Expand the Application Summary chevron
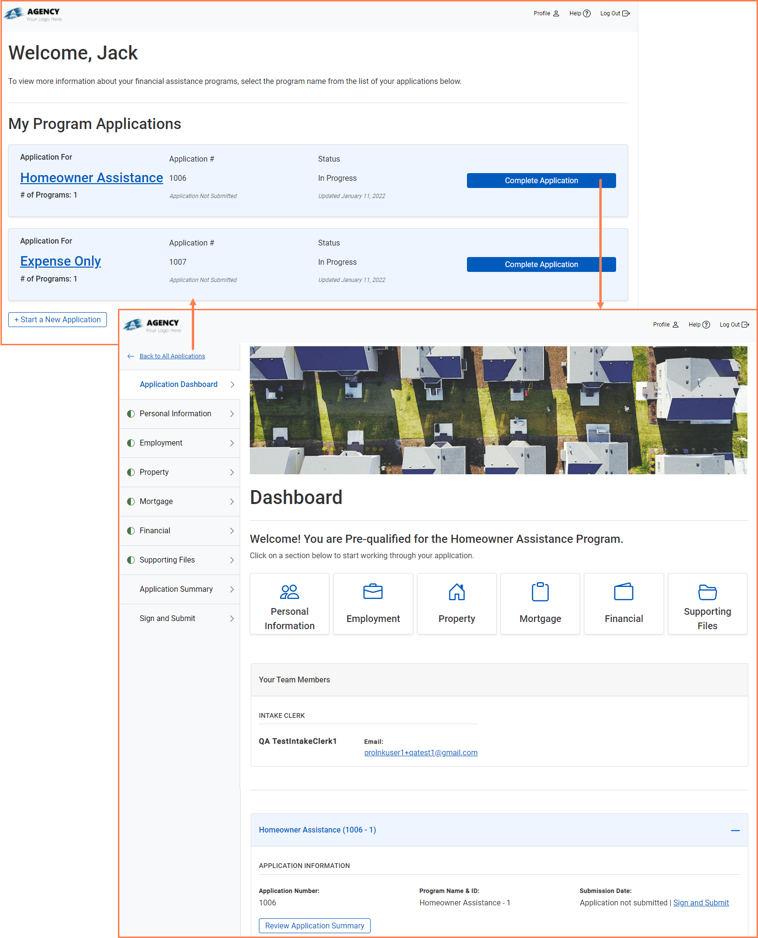The height and width of the screenshot is (938, 758). click(x=232, y=589)
